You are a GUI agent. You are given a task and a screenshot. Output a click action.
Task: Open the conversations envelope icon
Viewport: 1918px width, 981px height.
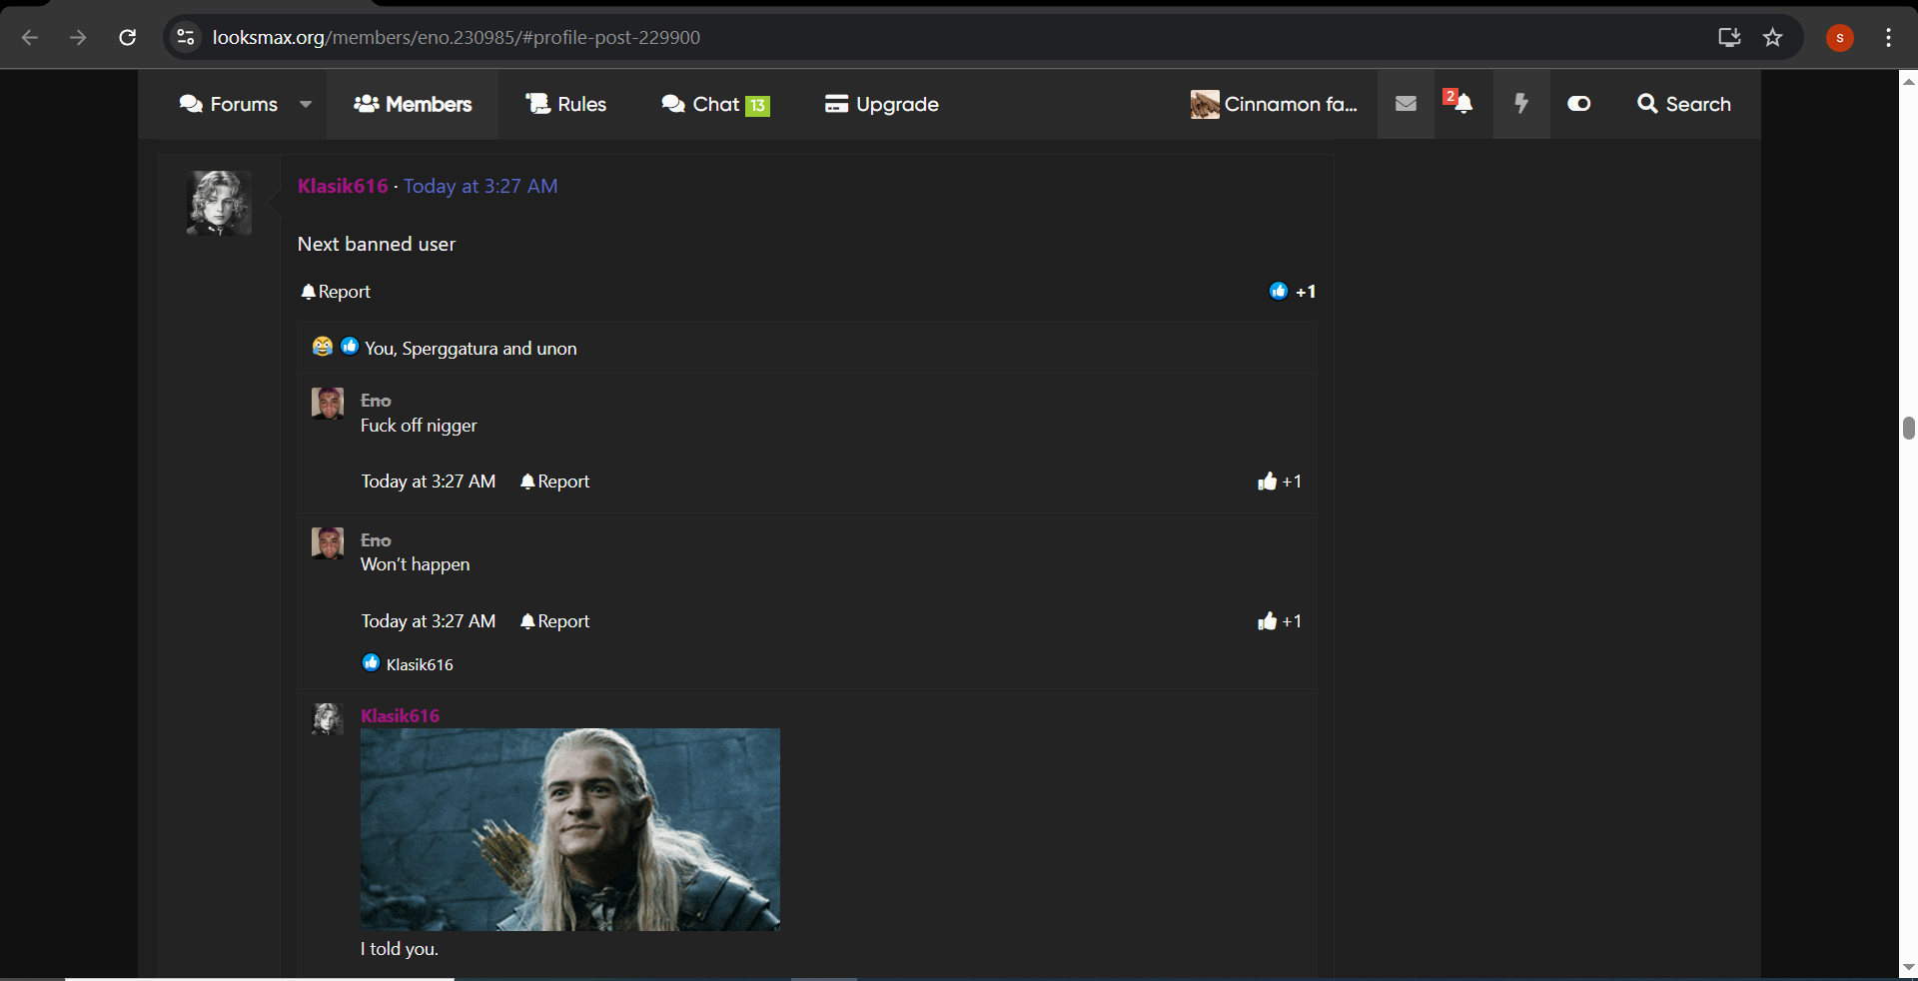coord(1405,103)
